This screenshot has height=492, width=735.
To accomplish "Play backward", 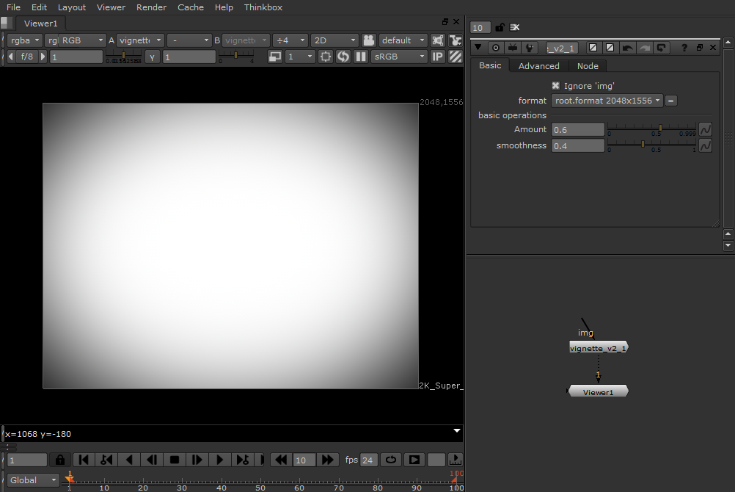I will [129, 460].
